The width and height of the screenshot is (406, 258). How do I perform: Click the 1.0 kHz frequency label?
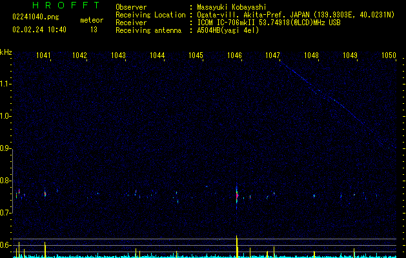6,116
